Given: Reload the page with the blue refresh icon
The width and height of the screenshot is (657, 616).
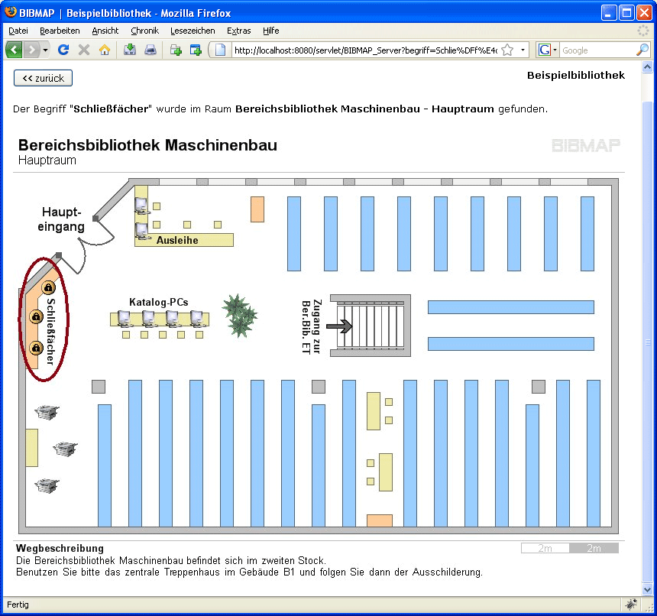Looking at the screenshot, I should coord(63,50).
